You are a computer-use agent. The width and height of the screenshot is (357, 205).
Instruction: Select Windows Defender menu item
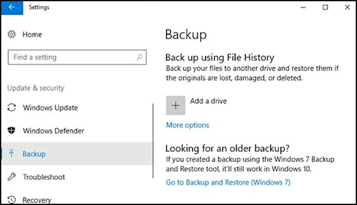point(53,131)
